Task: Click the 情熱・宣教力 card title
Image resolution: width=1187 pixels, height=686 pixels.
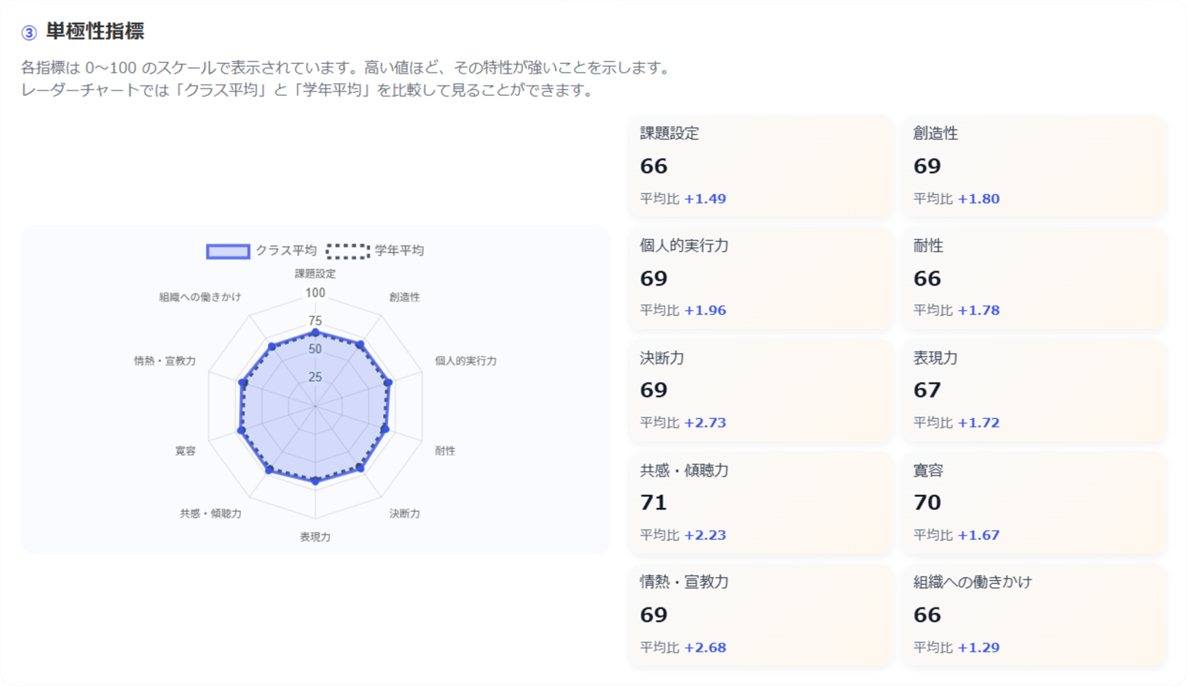Action: (684, 582)
